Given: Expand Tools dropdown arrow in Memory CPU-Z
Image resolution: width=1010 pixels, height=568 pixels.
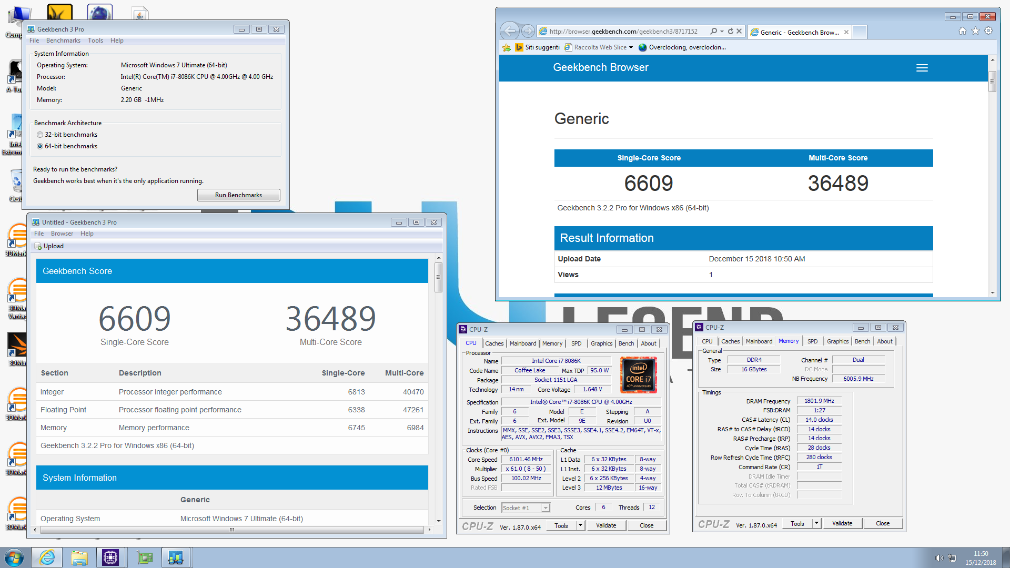Looking at the screenshot, I should click(816, 523).
